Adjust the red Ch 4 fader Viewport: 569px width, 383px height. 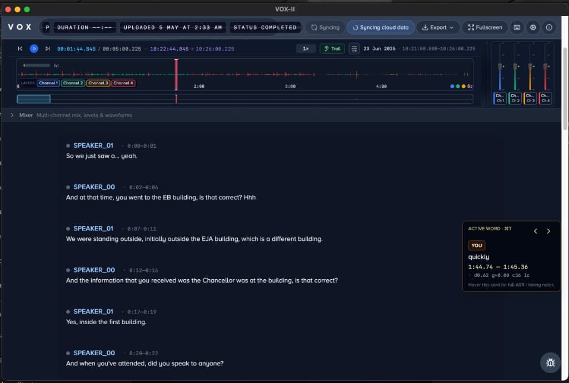[x=546, y=67]
